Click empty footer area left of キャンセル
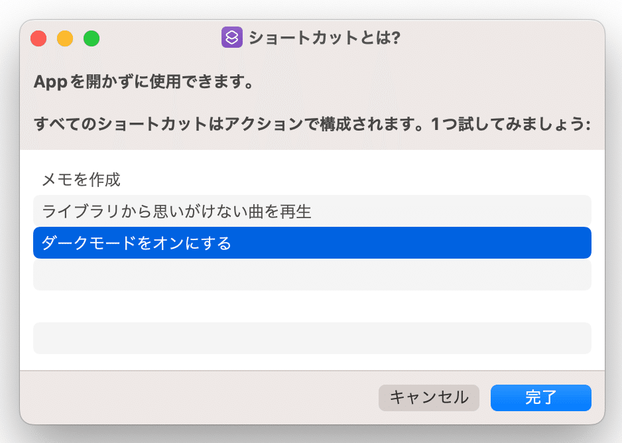Viewport: 622px width, 443px height. pyautogui.click(x=198, y=397)
